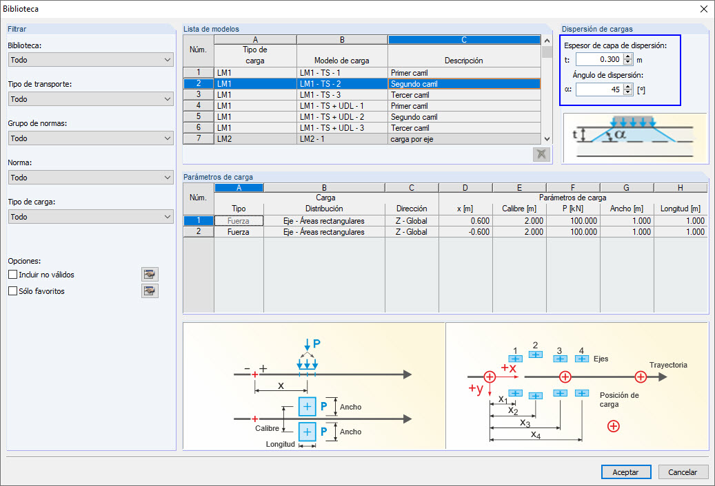The width and height of the screenshot is (715, 486).
Task: Click the 'carga por eje' description cell
Action: (464, 139)
